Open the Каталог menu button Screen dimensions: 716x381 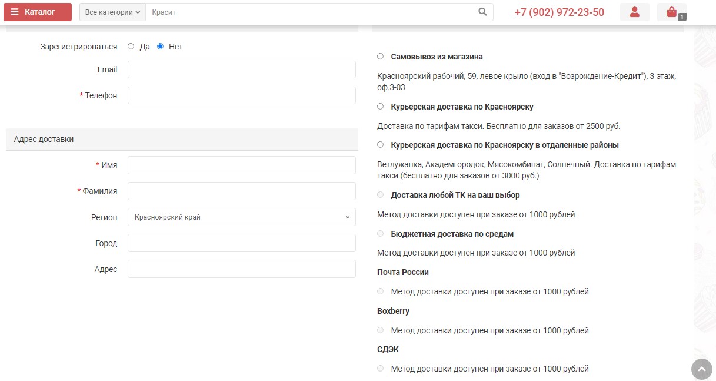click(38, 12)
